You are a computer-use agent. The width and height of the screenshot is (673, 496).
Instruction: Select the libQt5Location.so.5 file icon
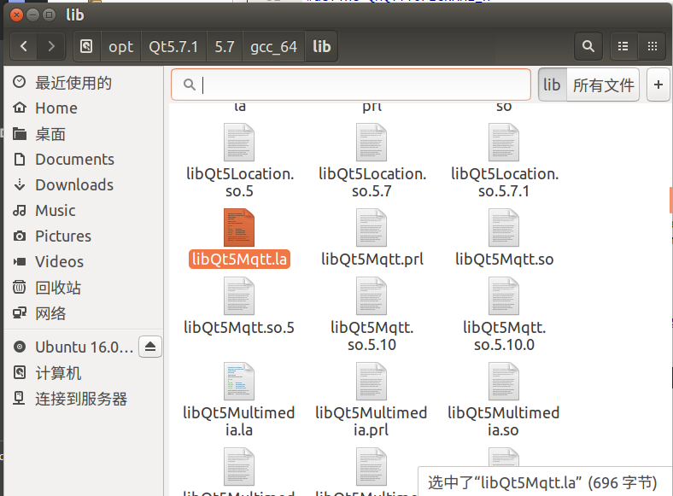239,143
